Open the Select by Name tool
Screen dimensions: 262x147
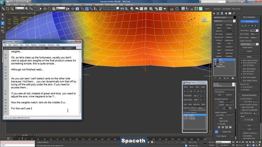click(31, 9)
